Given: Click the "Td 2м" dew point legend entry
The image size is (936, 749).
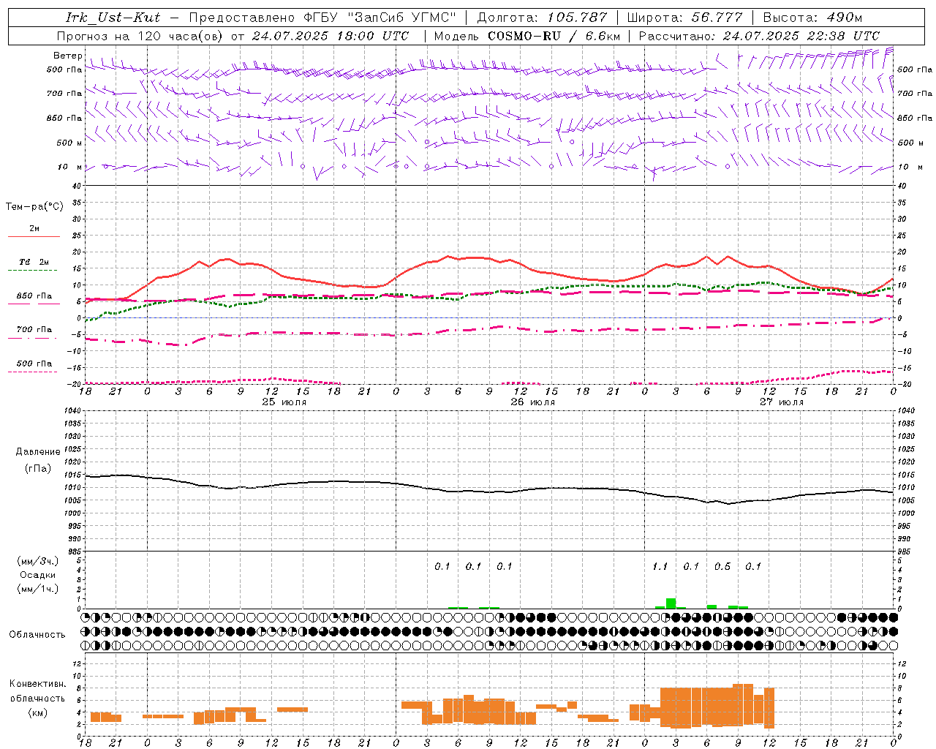Looking at the screenshot, I should (x=34, y=262).
